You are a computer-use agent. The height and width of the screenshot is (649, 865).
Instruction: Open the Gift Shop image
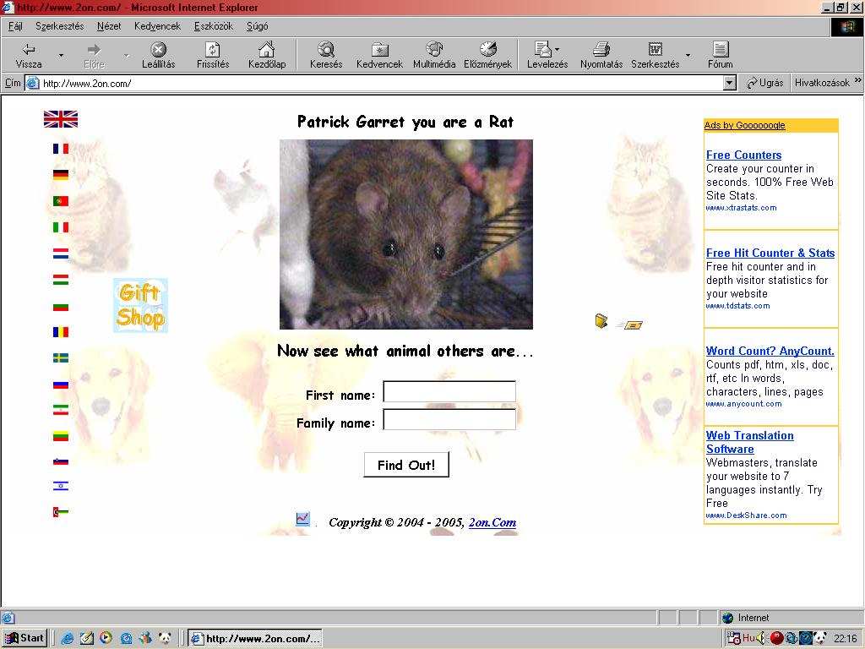point(140,305)
